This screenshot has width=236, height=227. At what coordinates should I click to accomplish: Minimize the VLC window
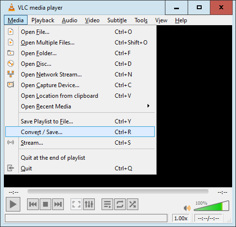pos(177,7)
